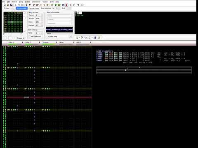Save instrument with floppy icon

point(94,37)
